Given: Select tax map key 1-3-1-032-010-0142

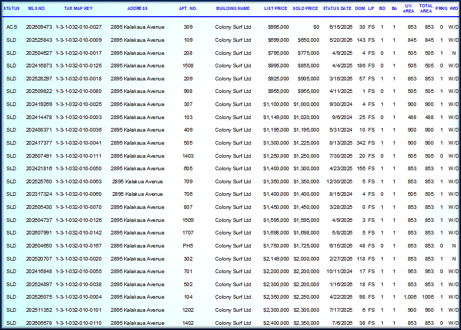Looking at the screenshot, I should click(78, 233).
